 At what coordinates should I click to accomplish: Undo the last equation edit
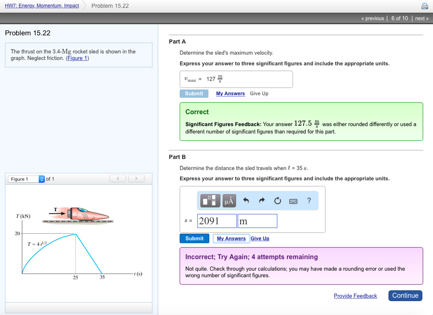246,200
